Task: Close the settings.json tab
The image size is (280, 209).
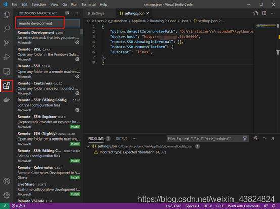Action: 148,13
